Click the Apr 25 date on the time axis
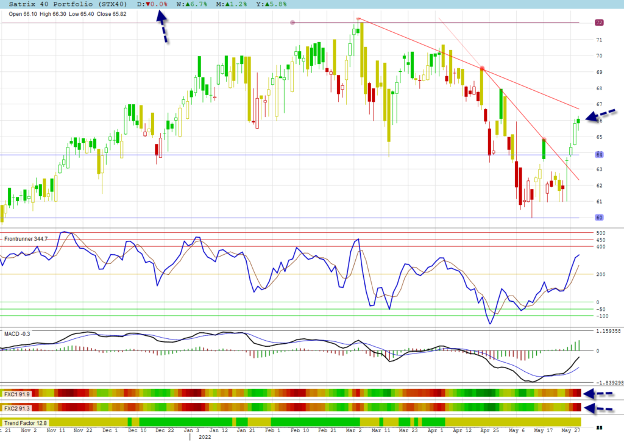The image size is (624, 448). [489, 430]
